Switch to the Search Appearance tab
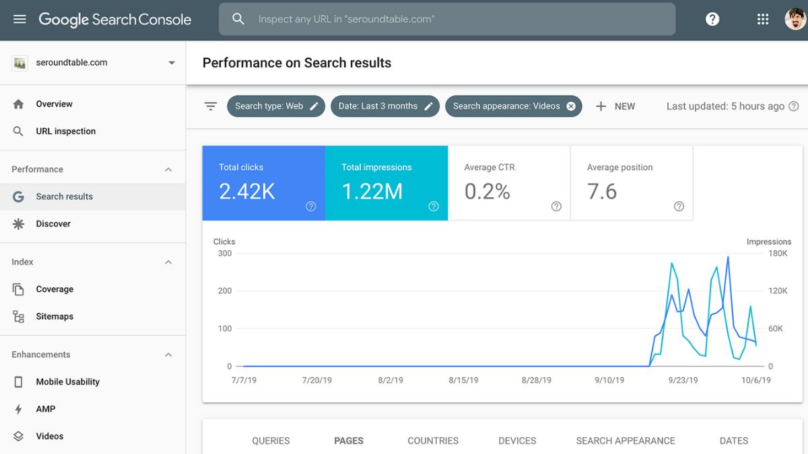Image resolution: width=808 pixels, height=454 pixels. [626, 441]
